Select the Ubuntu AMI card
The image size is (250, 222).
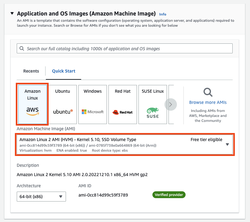click(63, 104)
